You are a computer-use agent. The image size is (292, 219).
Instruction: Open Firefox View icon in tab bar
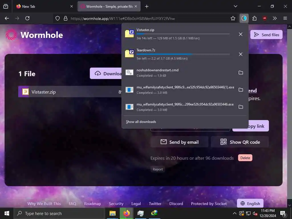coord(6,7)
